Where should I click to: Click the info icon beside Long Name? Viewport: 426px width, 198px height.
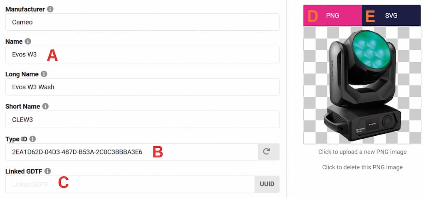tap(44, 74)
